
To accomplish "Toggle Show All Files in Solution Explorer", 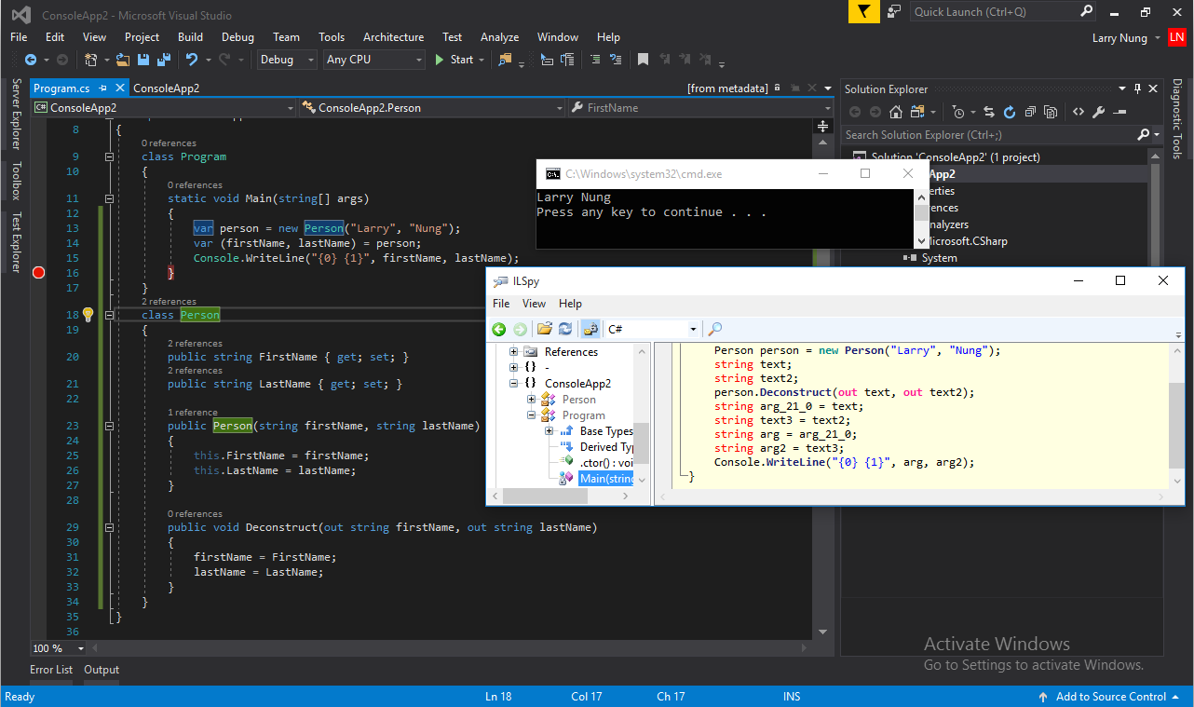I will pos(1051,112).
